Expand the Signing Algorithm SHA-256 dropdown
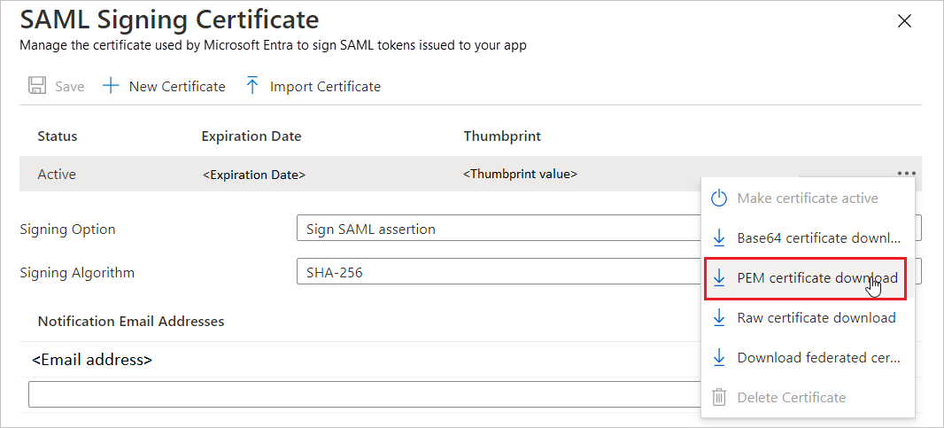This screenshot has width=944, height=428. coord(496,272)
